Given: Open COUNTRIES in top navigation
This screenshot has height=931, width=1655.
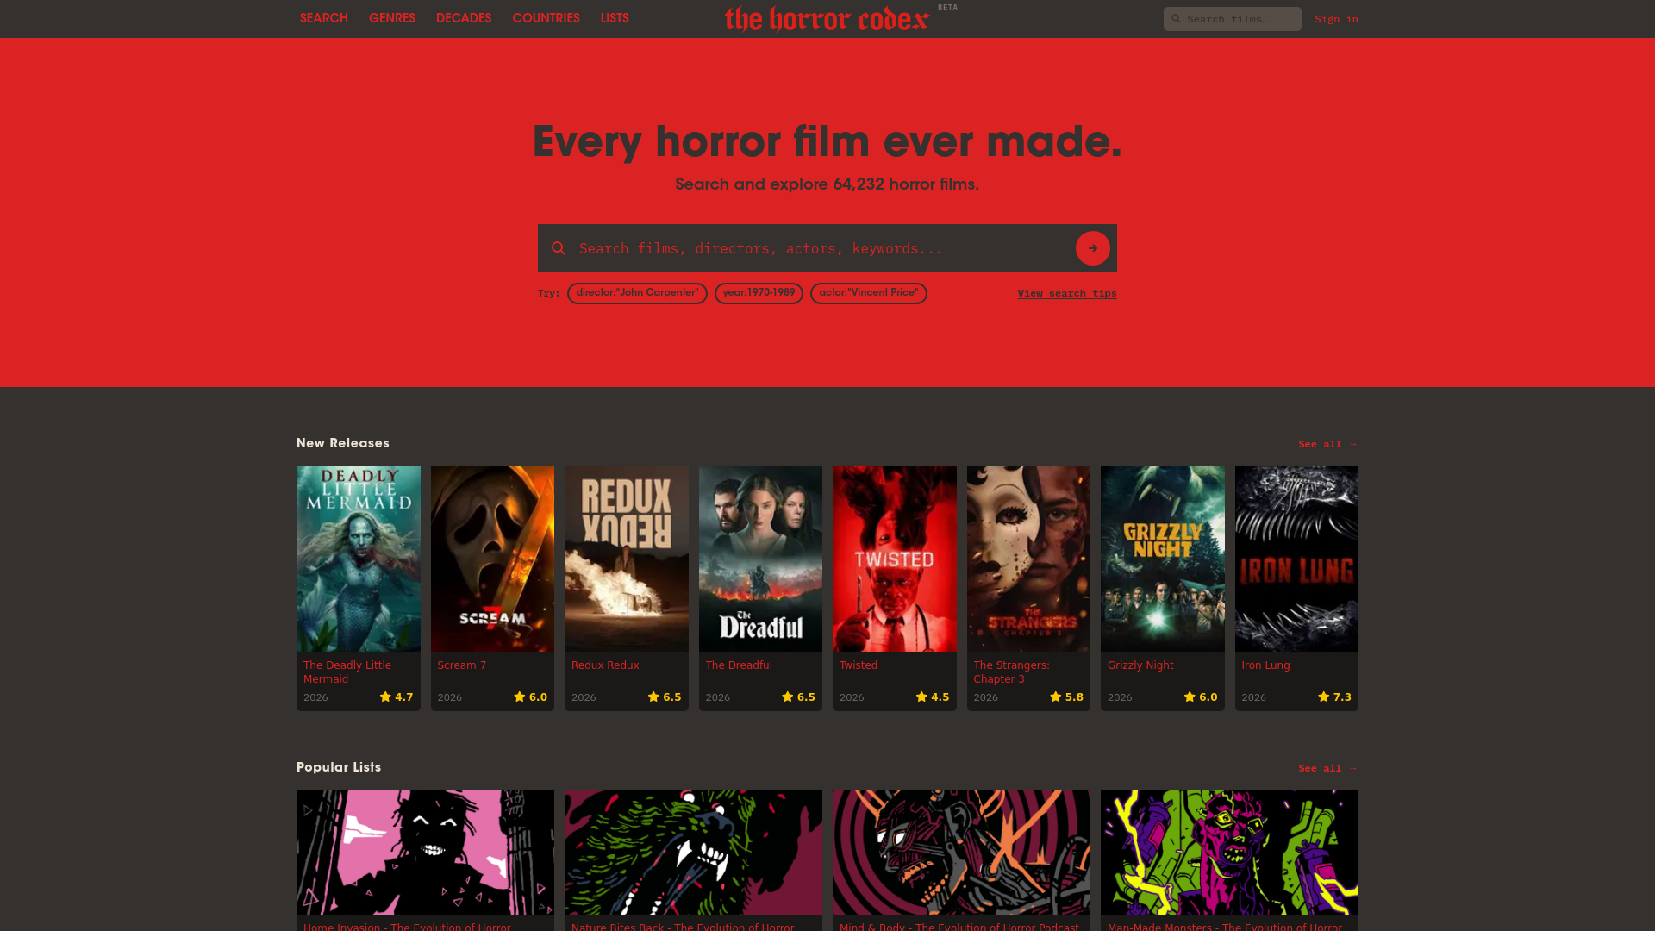Looking at the screenshot, I should 546,18.
